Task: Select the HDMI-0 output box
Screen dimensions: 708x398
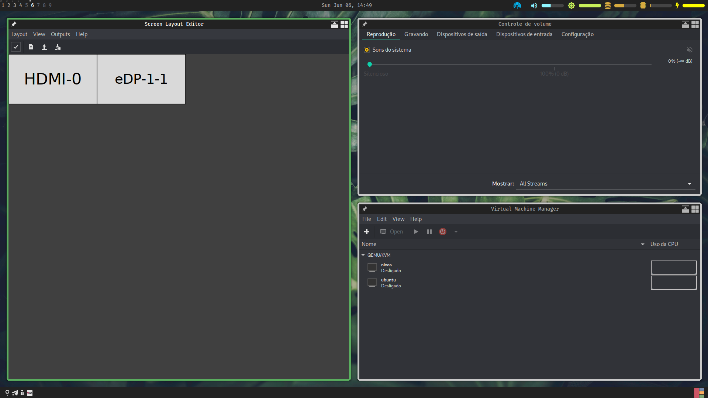Action: (53, 79)
